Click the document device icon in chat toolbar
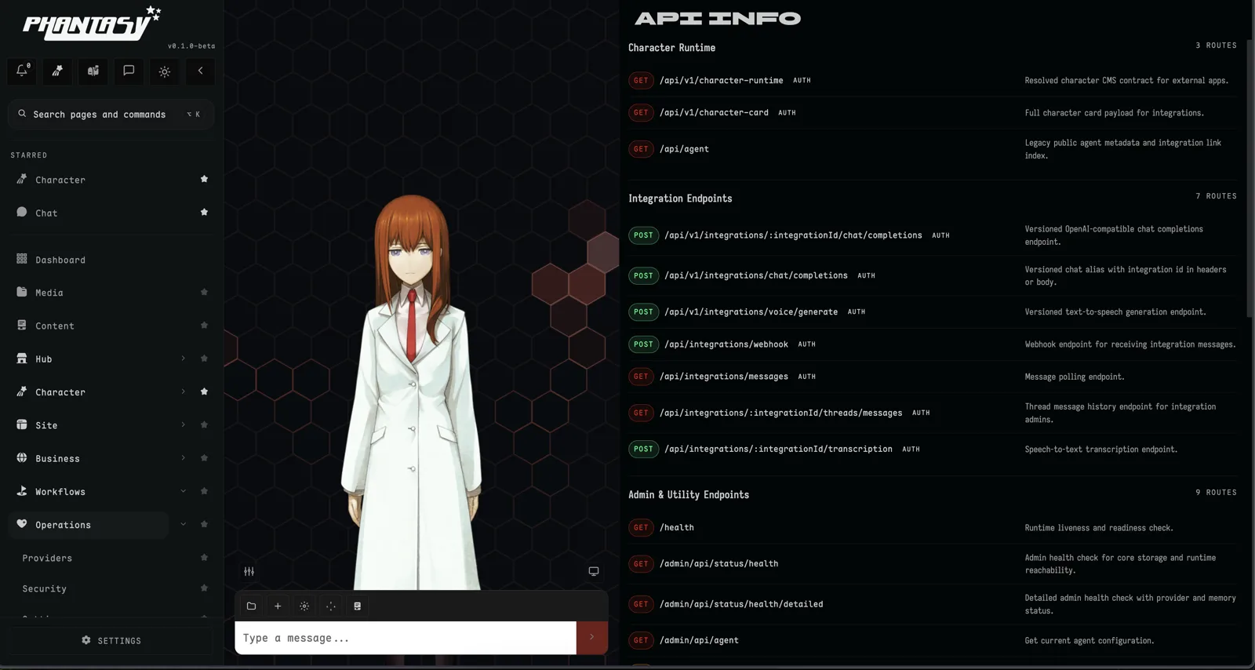This screenshot has height=670, width=1255. (x=357, y=606)
